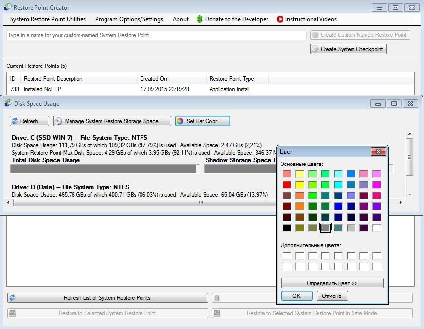Viewport: 424px width, 329px height.
Task: Expand custom colors with Определить цвет >>
Action: (332, 283)
